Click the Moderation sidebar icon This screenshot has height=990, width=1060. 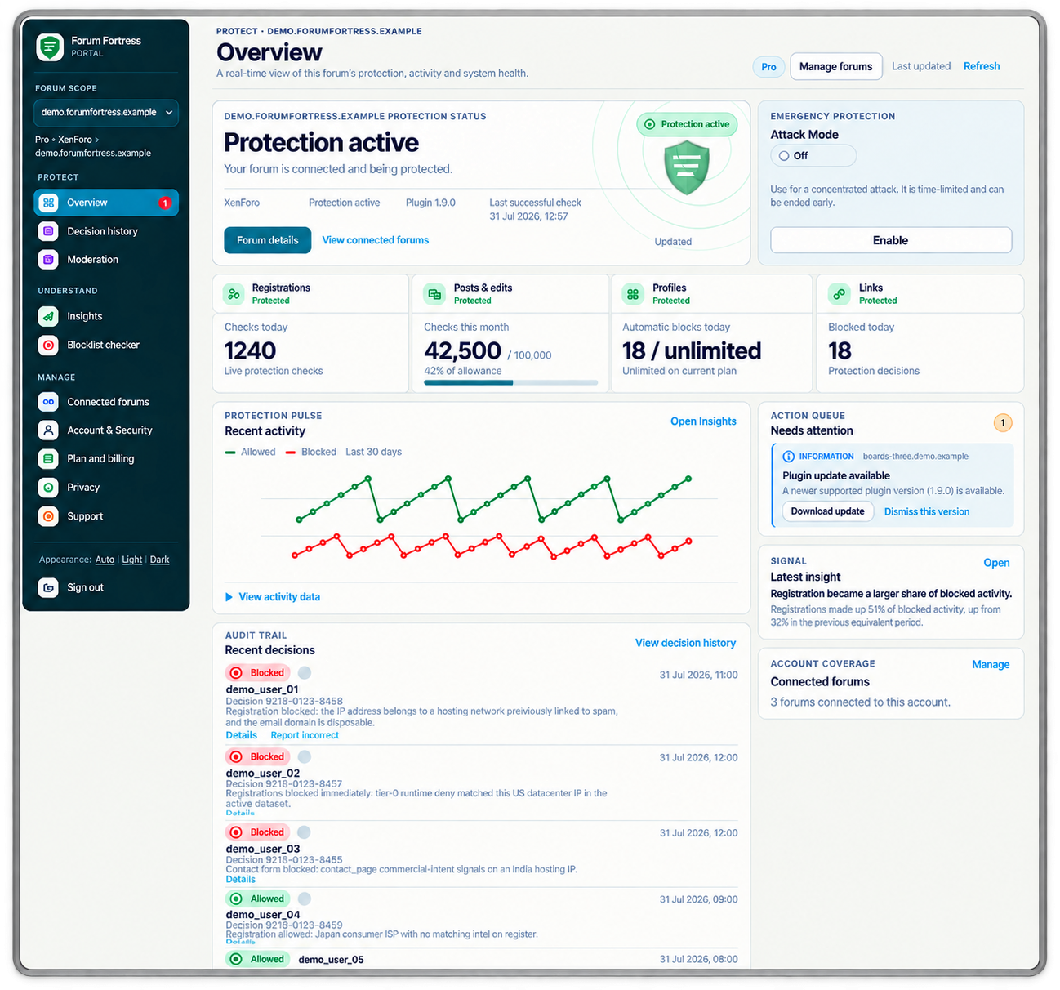pyautogui.click(x=48, y=260)
